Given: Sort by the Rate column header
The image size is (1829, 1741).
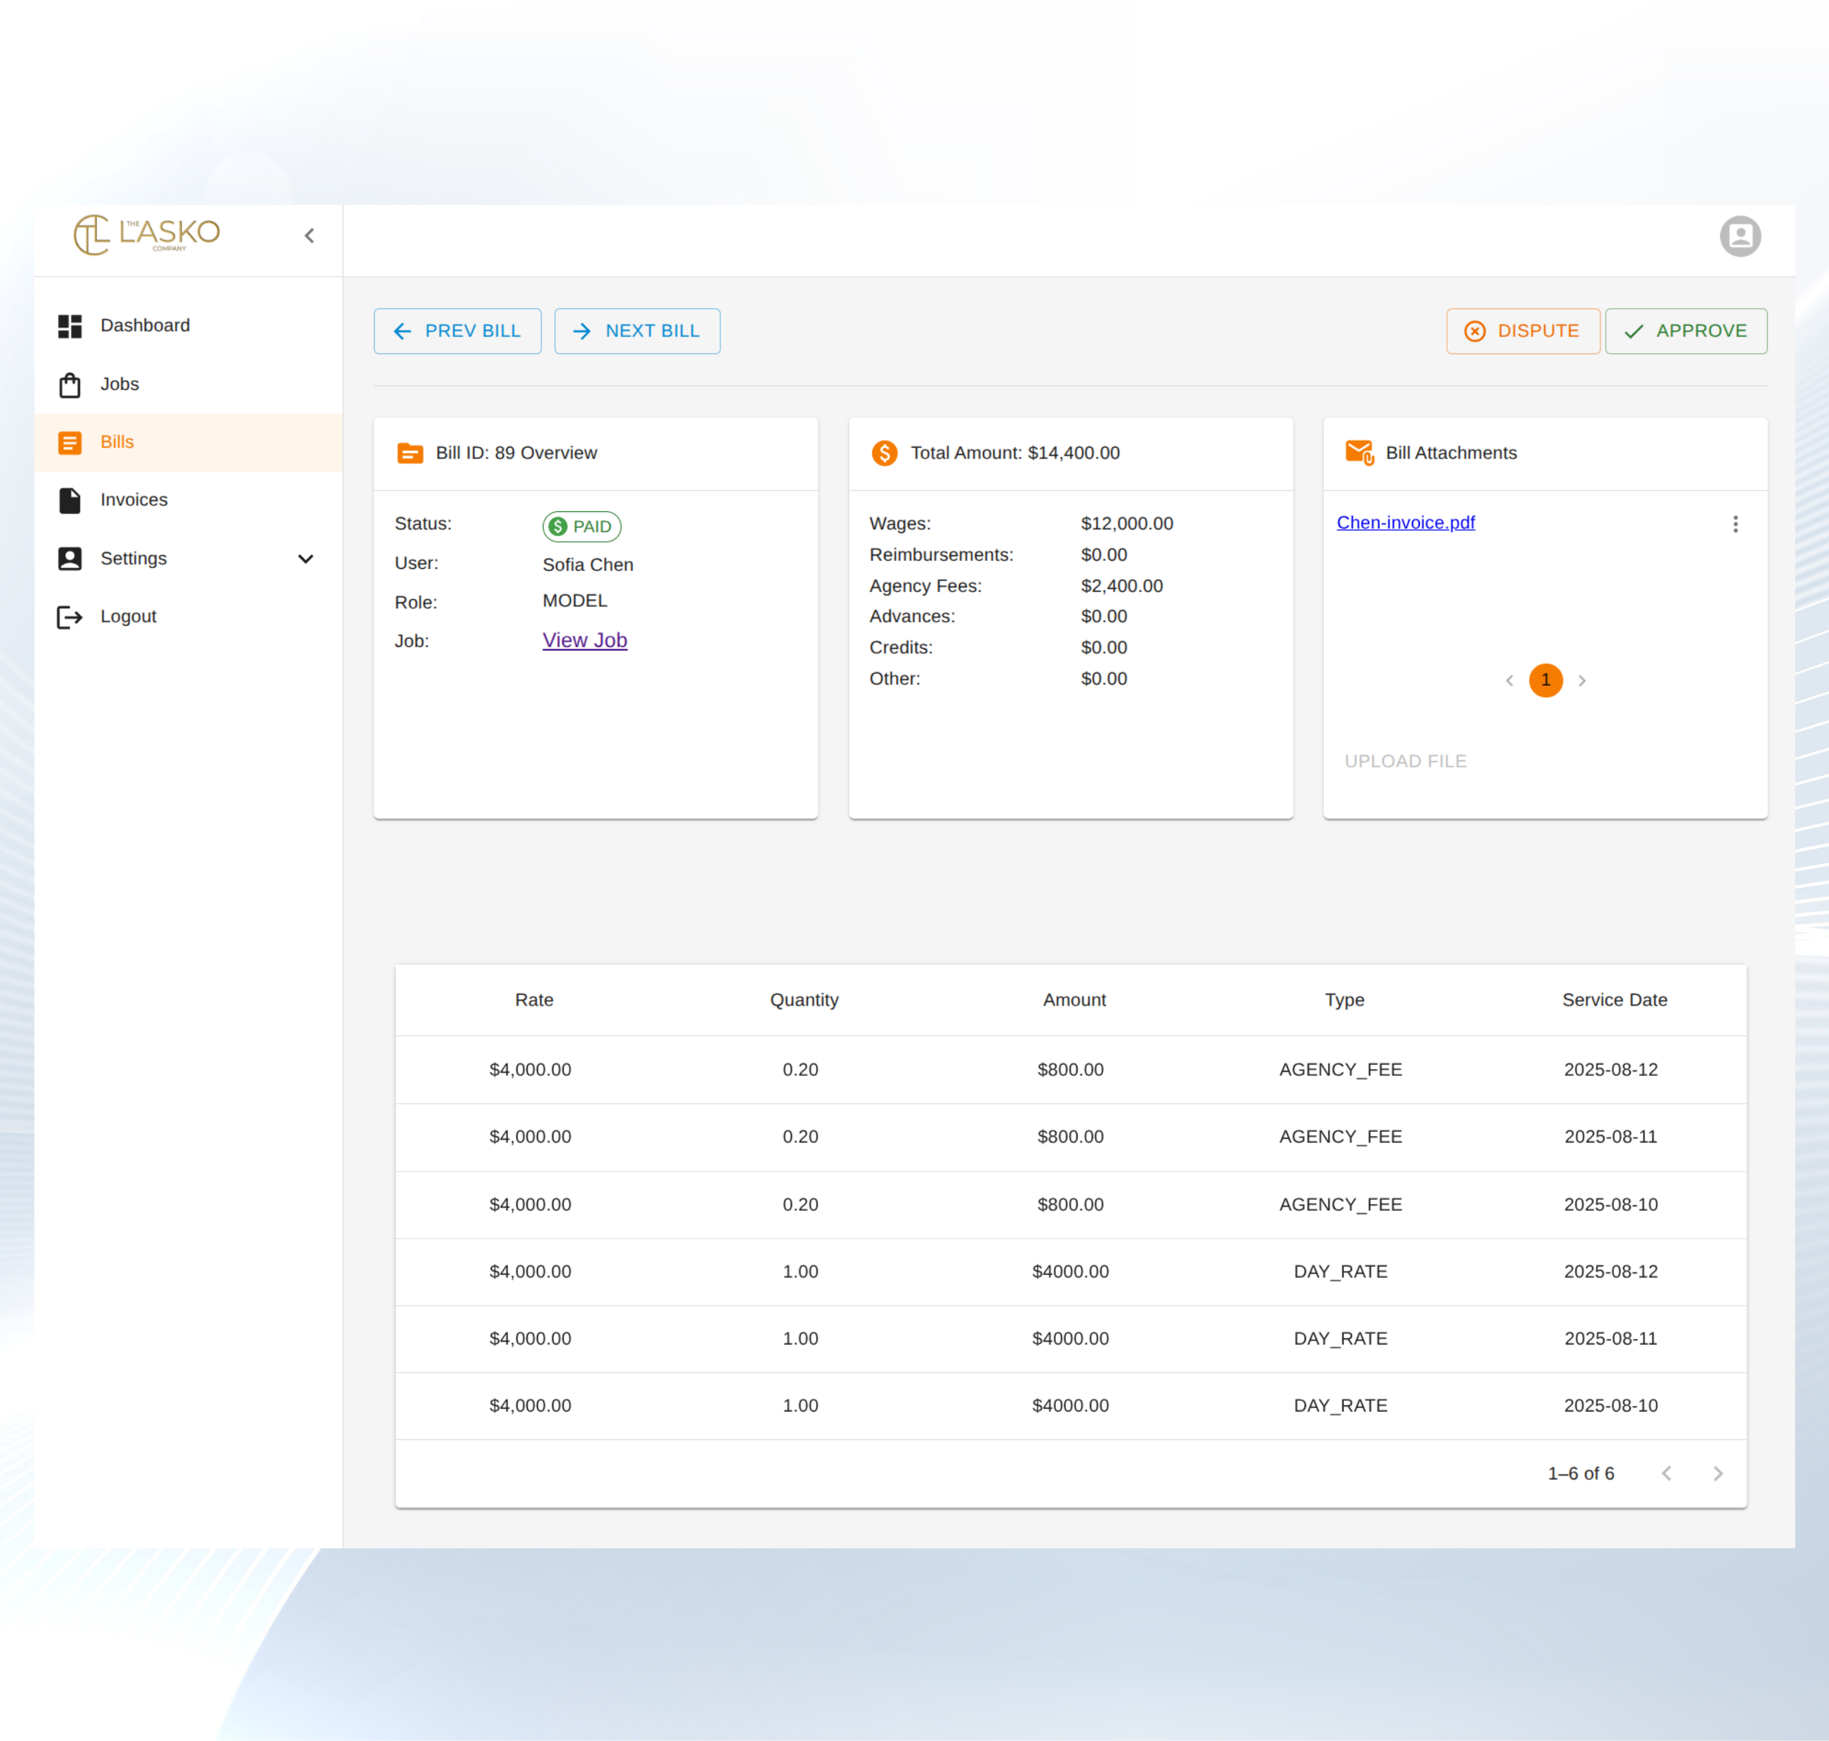Looking at the screenshot, I should point(534,1000).
